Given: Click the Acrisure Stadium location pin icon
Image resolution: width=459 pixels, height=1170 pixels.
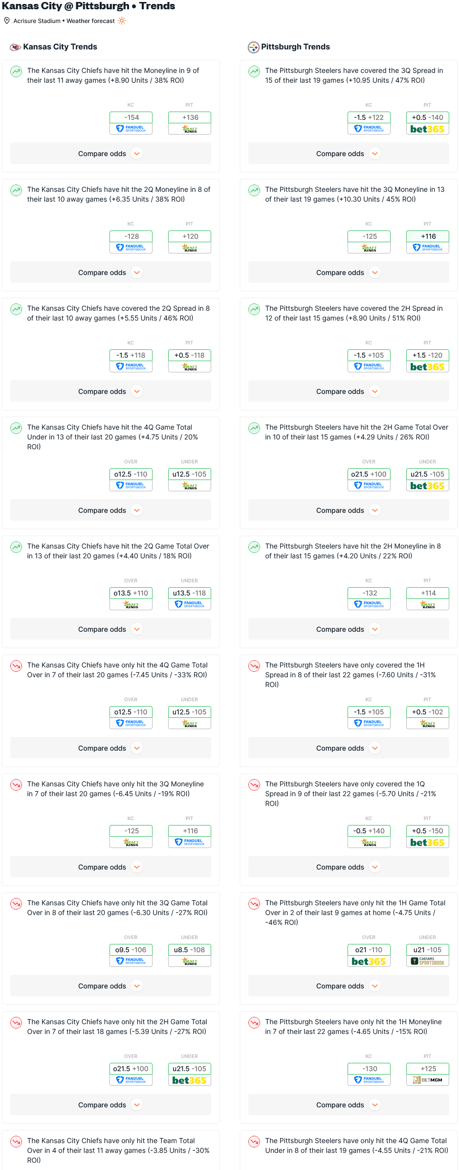Looking at the screenshot, I should tap(7, 21).
